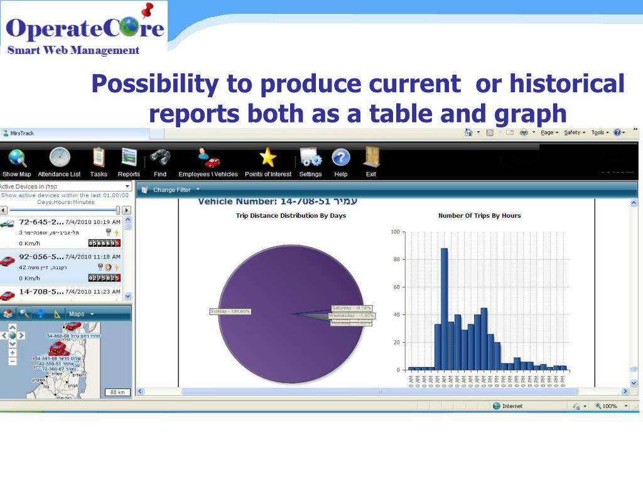The image size is (643, 482).
Task: Pan the map right arrow
Action: tap(21, 335)
